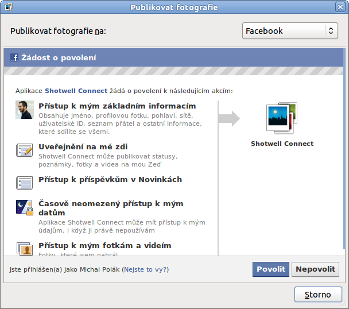Click the "Uveřejnění na mé zdi" permission heading
This screenshot has width=349, height=309.
coord(83,147)
